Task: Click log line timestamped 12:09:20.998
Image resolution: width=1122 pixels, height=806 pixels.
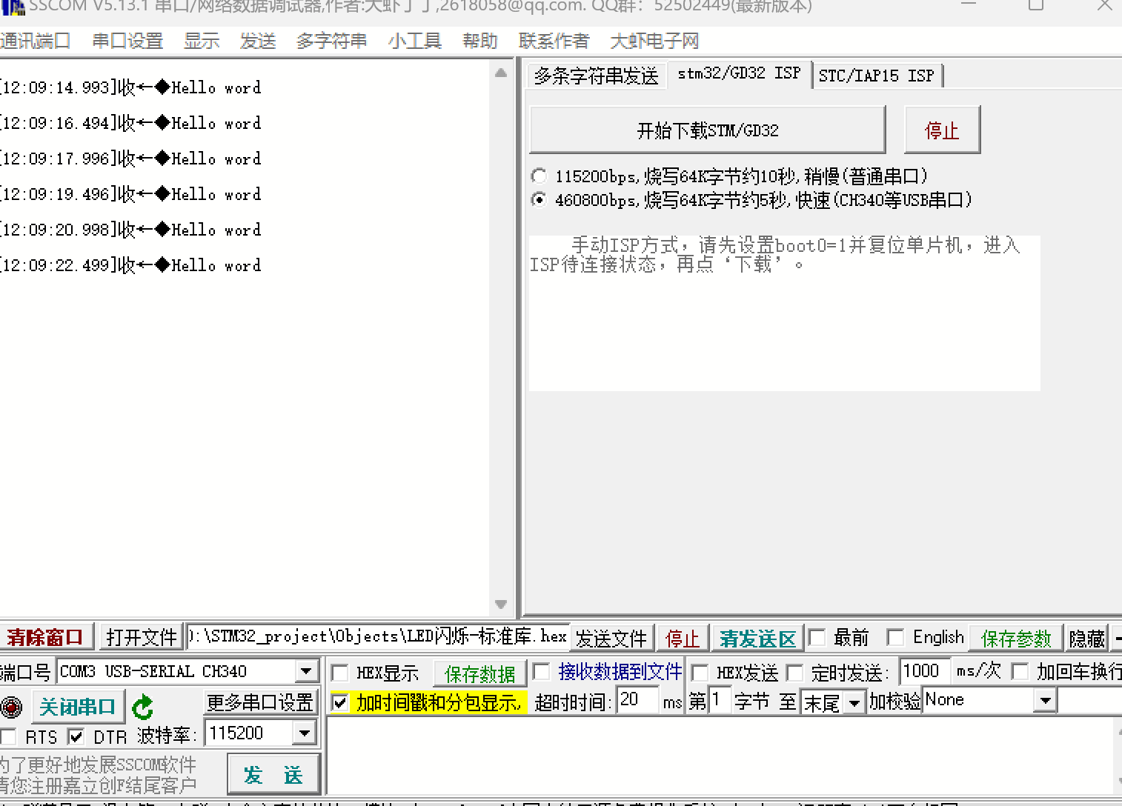Action: coord(131,230)
